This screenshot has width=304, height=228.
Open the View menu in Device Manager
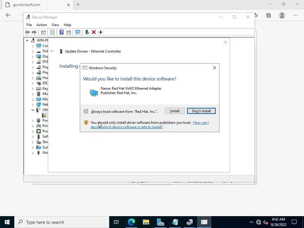55,25
